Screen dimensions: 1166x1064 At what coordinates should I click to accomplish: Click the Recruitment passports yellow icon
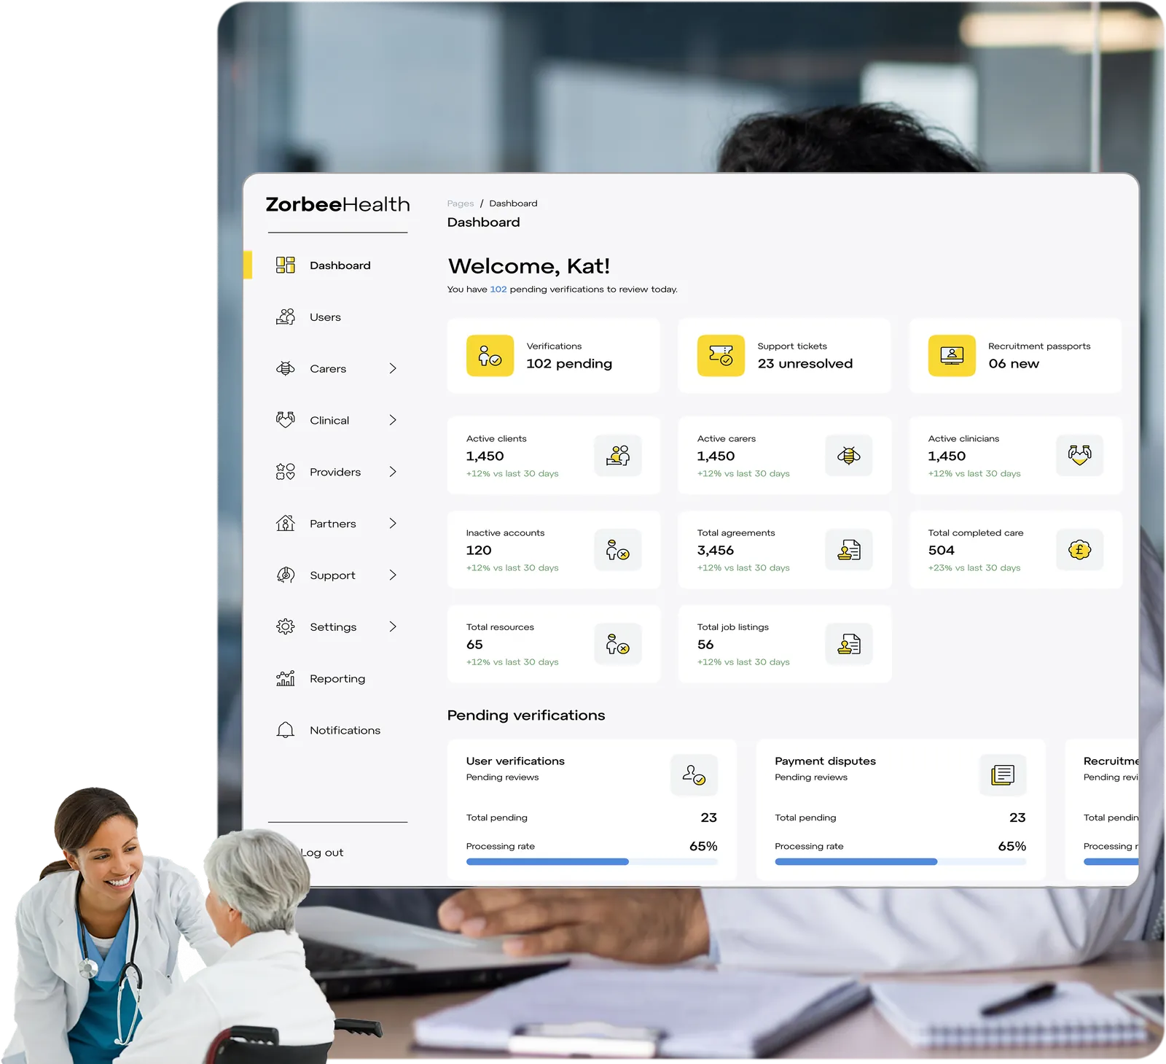(952, 356)
